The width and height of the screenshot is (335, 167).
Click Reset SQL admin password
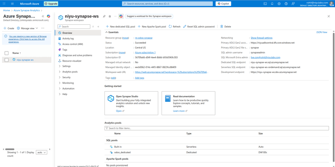coord(199,26)
